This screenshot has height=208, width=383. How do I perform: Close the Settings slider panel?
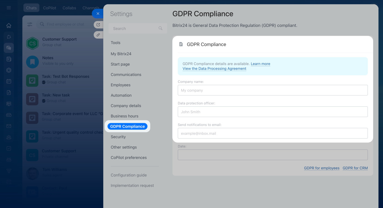(x=98, y=14)
